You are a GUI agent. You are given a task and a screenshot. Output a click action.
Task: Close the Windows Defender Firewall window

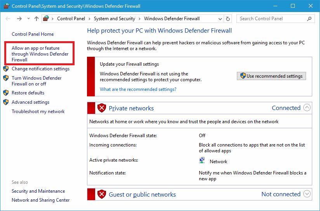(x=311, y=6)
